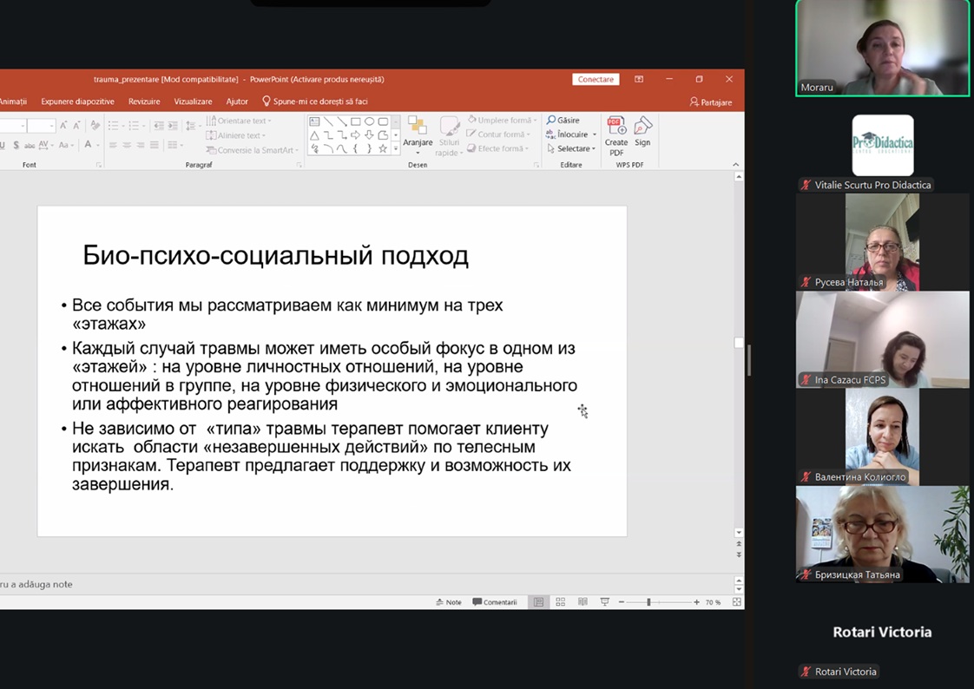
Task: Click Rotari Victoria participant tile
Action: click(882, 632)
